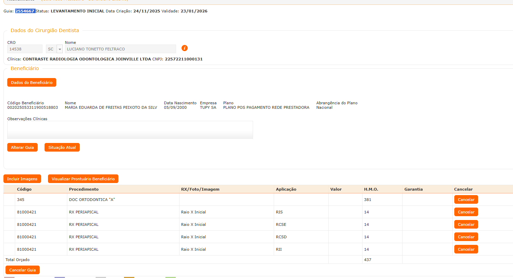Cancel the DOC ORTODONTICA "A" procedure
The height and width of the screenshot is (278, 513).
466,200
